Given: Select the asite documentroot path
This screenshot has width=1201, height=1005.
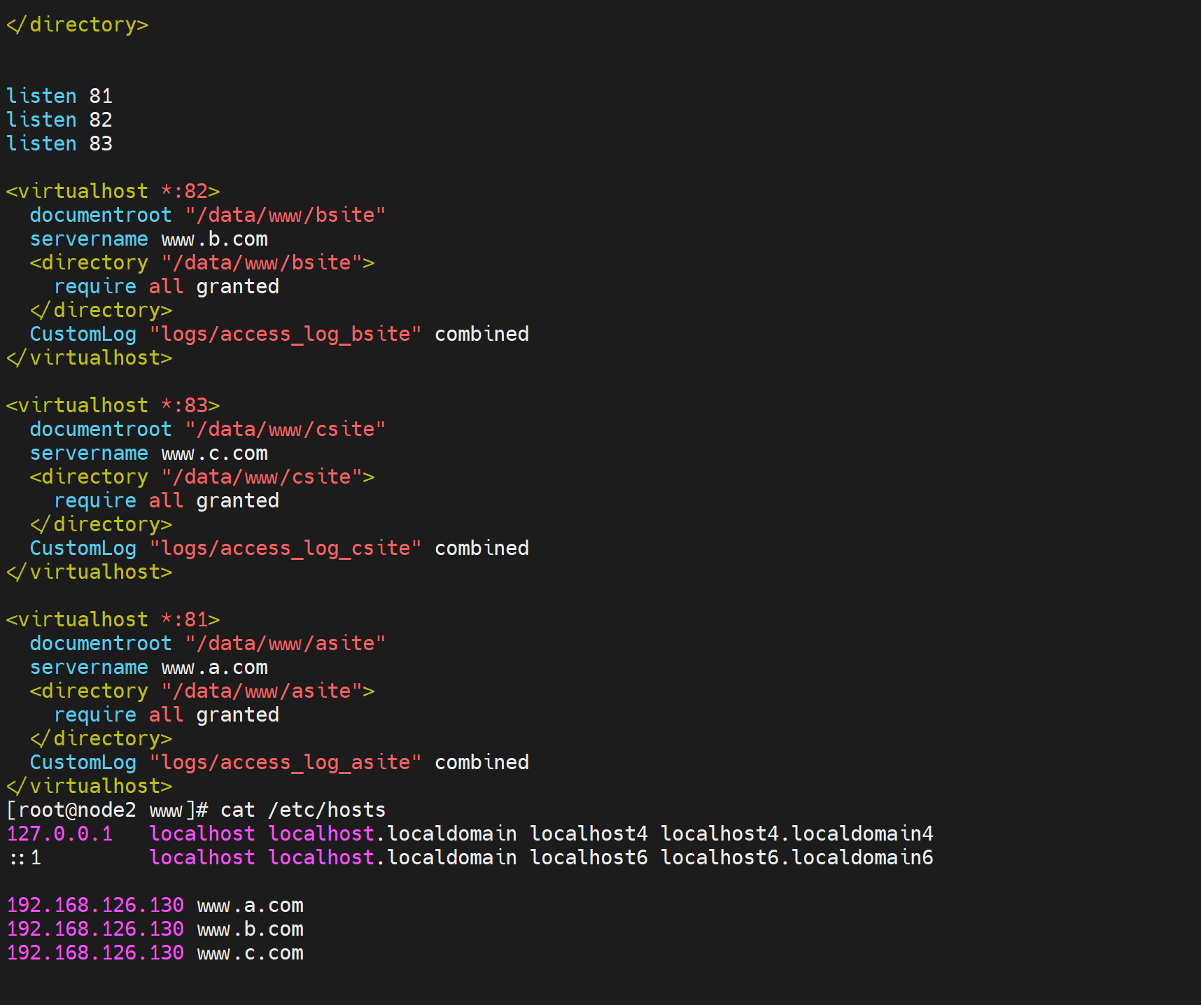Looking at the screenshot, I should click(x=285, y=643).
